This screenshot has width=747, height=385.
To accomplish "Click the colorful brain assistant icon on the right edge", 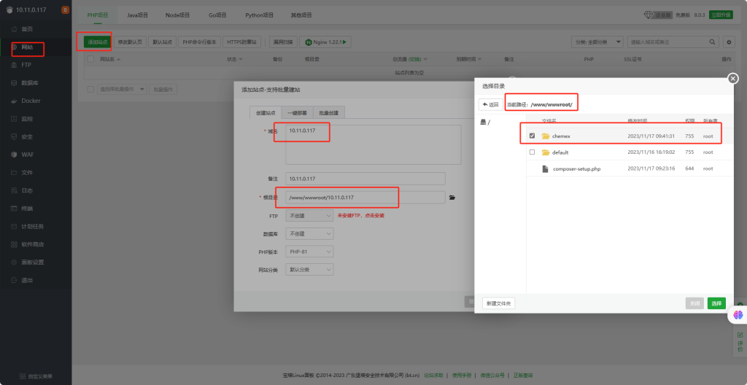I will (x=738, y=314).
